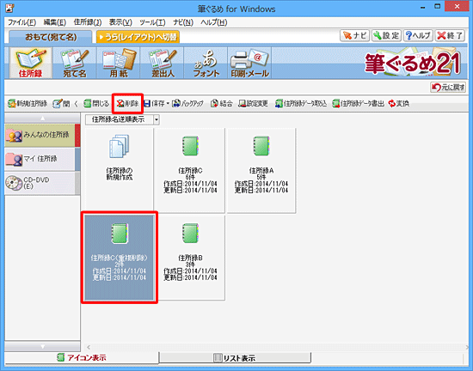The height and width of the screenshot is (371, 473).
Task: Open the 設定 settings button
Action: point(386,35)
